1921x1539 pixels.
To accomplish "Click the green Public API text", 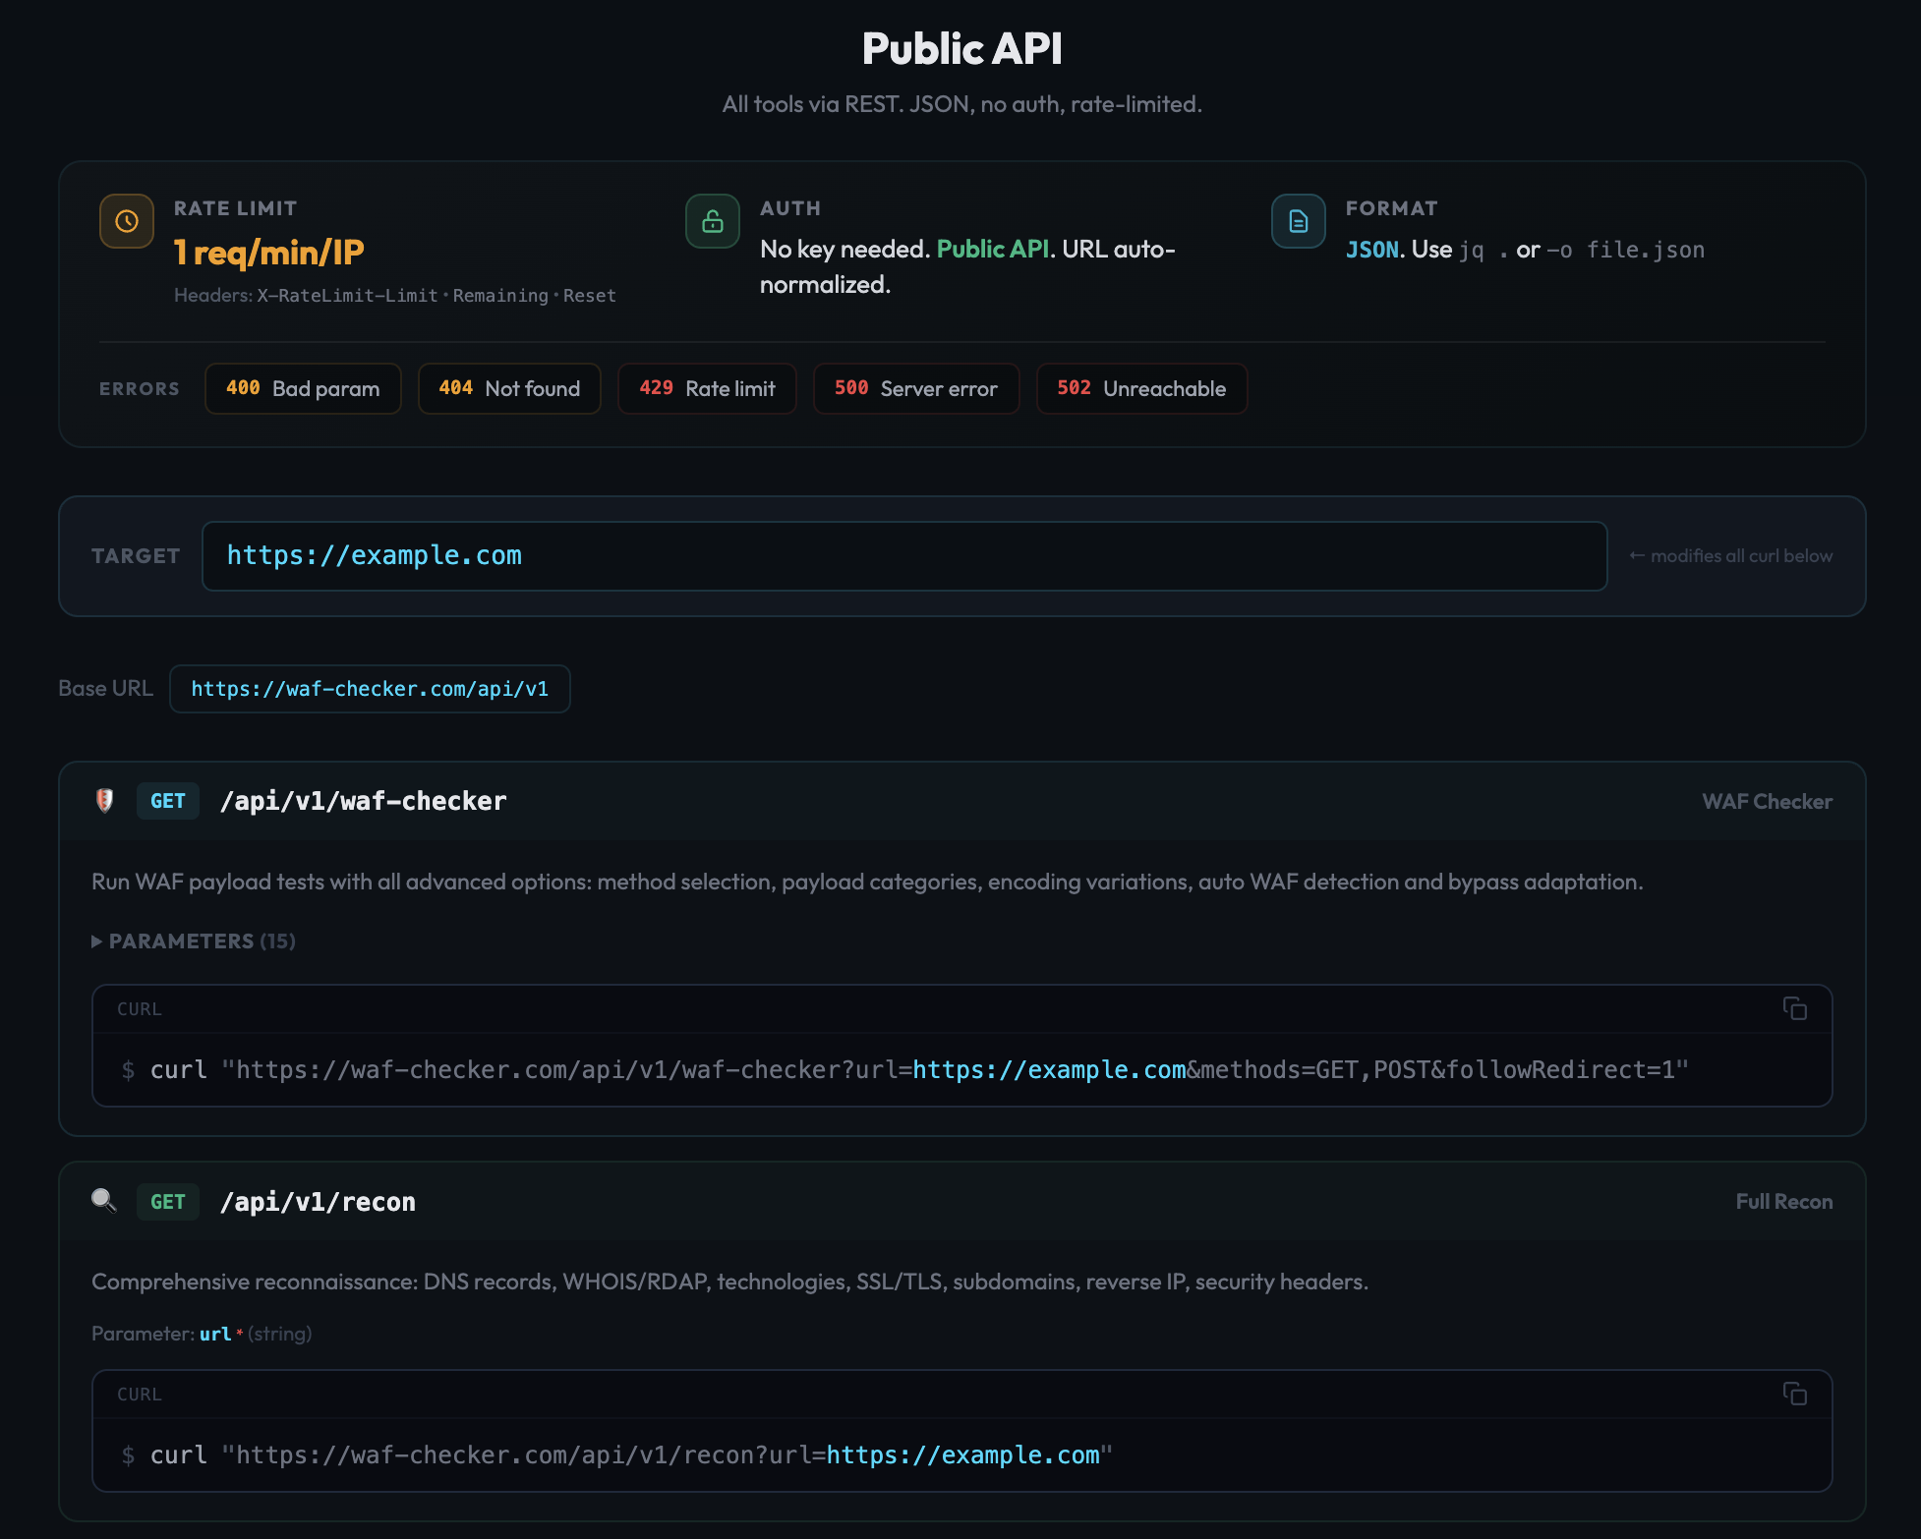I will 992,250.
